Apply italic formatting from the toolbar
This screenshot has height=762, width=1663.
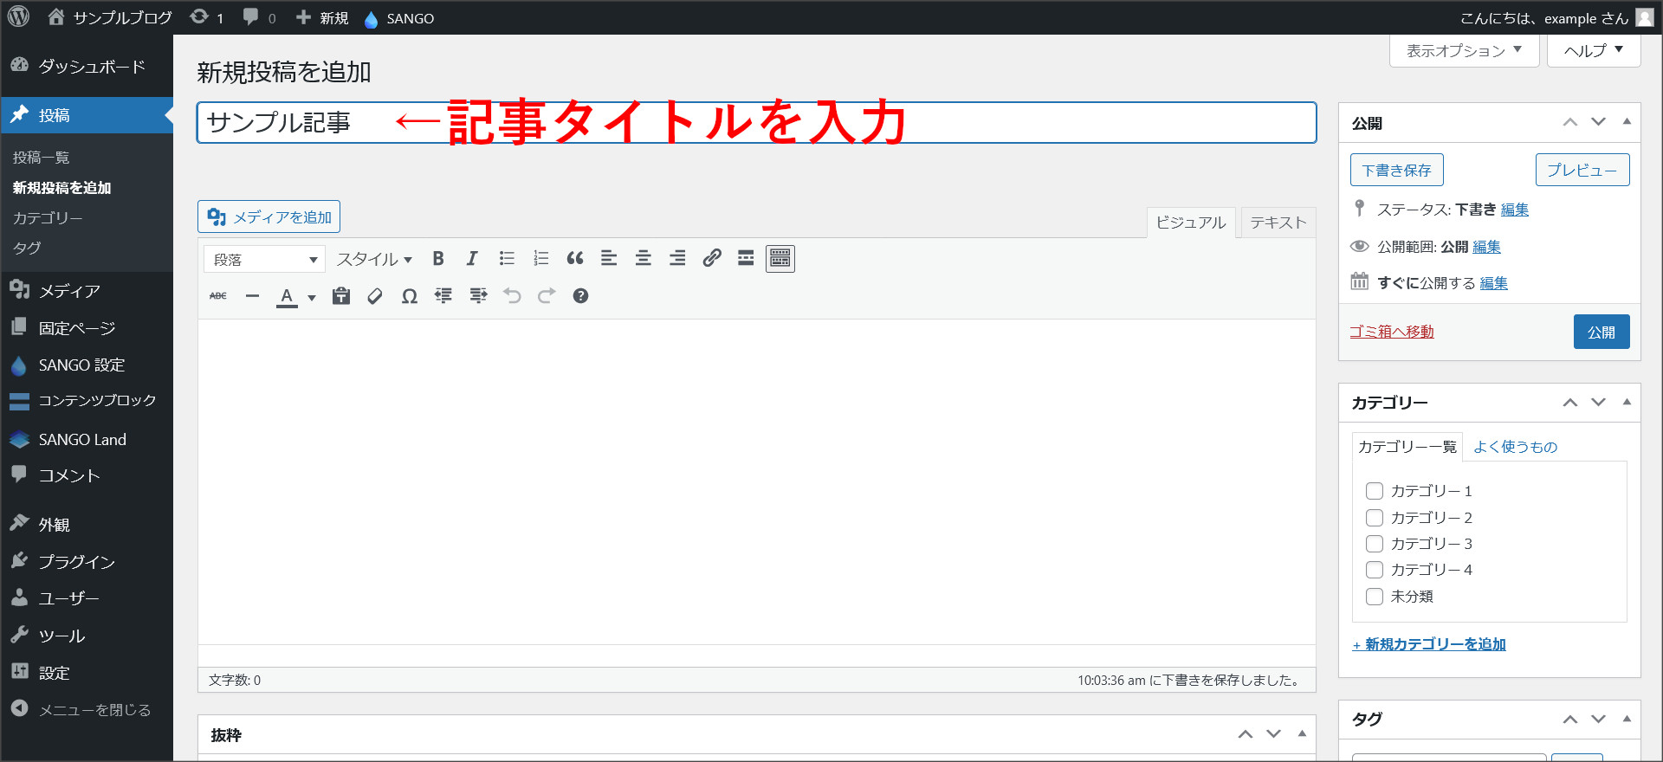[x=472, y=259]
